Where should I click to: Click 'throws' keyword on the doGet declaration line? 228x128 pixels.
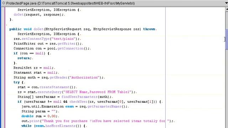[x=149, y=29]
